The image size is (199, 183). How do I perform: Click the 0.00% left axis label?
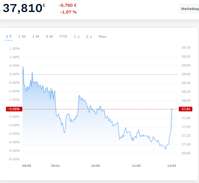[14, 74]
